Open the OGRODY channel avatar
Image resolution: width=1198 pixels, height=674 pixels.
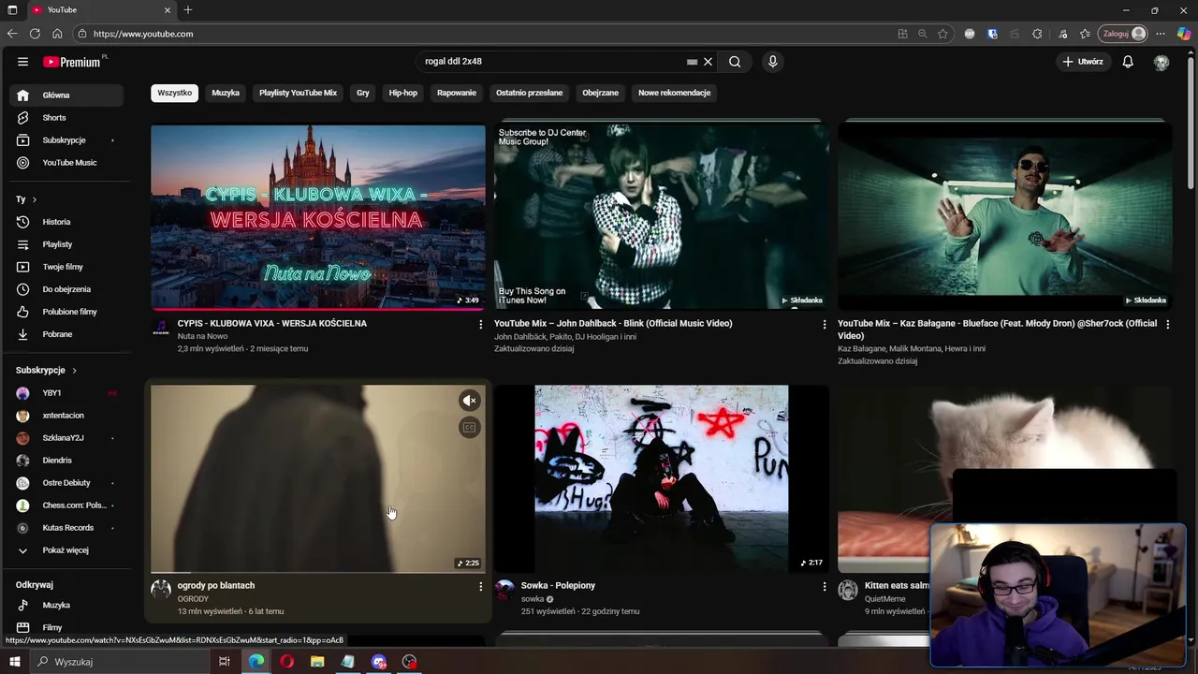pyautogui.click(x=161, y=590)
